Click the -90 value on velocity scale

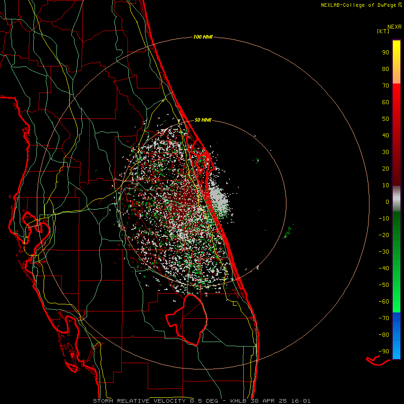384,351
